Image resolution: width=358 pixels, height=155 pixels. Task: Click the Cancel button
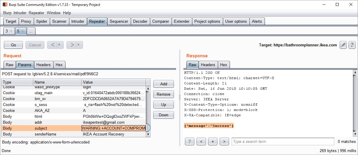tap(35, 45)
